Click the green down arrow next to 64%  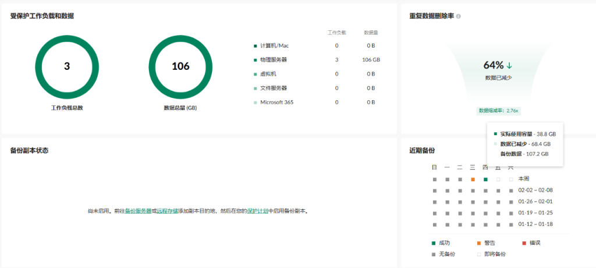pos(509,65)
